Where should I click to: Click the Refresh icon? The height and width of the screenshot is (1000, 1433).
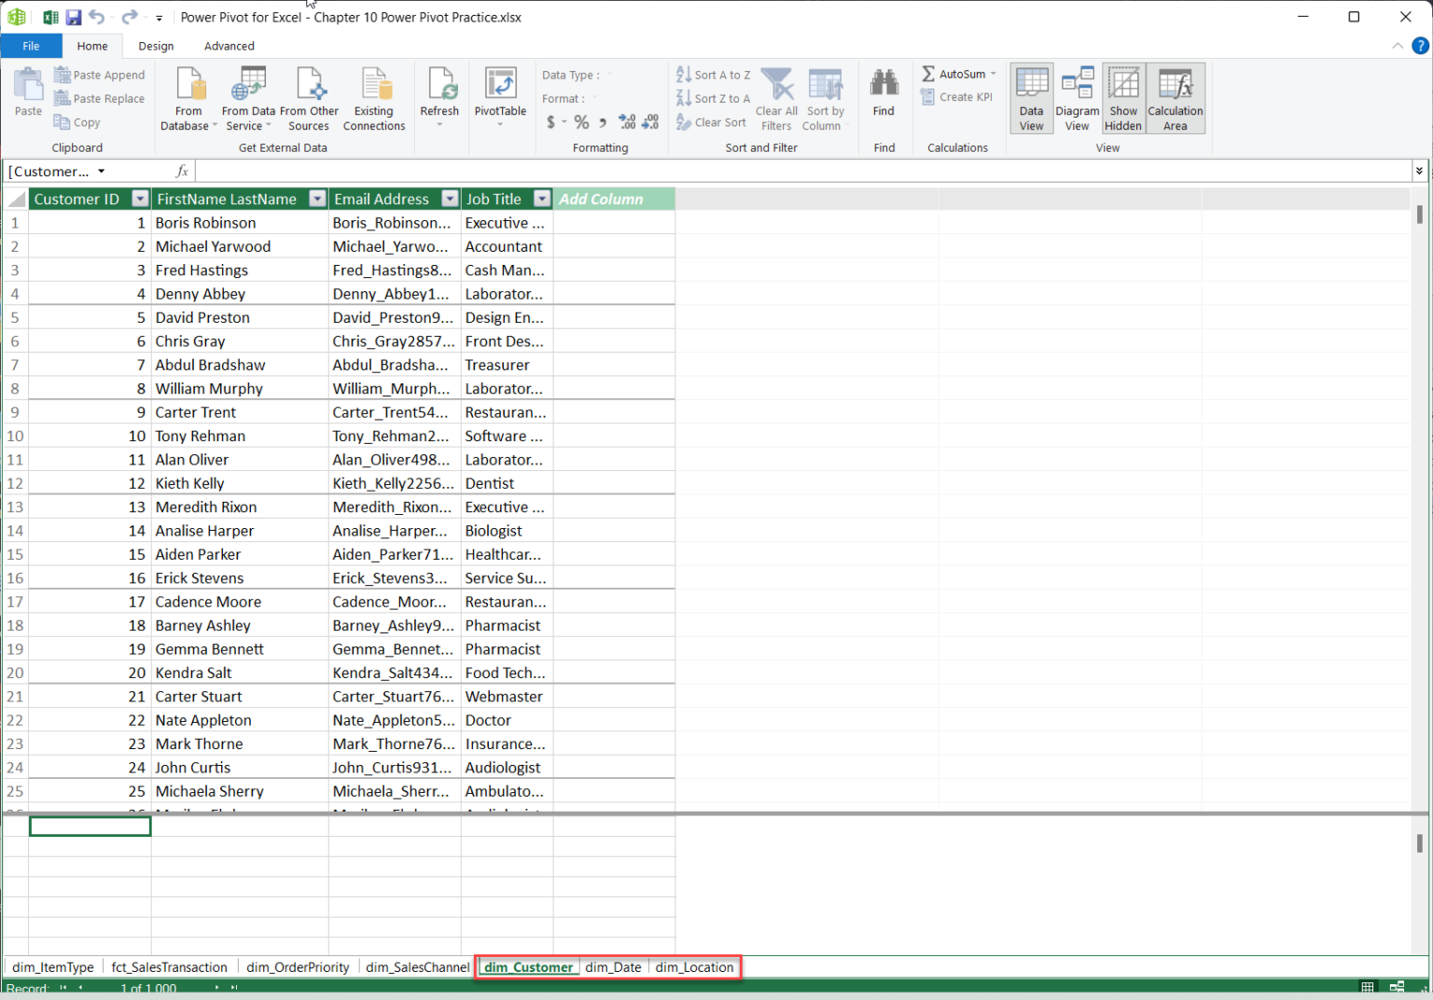(x=439, y=93)
